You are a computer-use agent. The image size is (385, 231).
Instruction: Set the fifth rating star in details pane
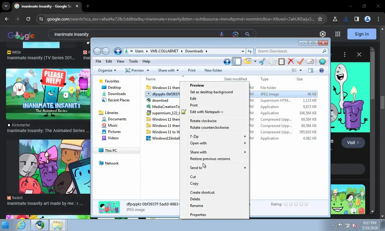tap(306, 204)
